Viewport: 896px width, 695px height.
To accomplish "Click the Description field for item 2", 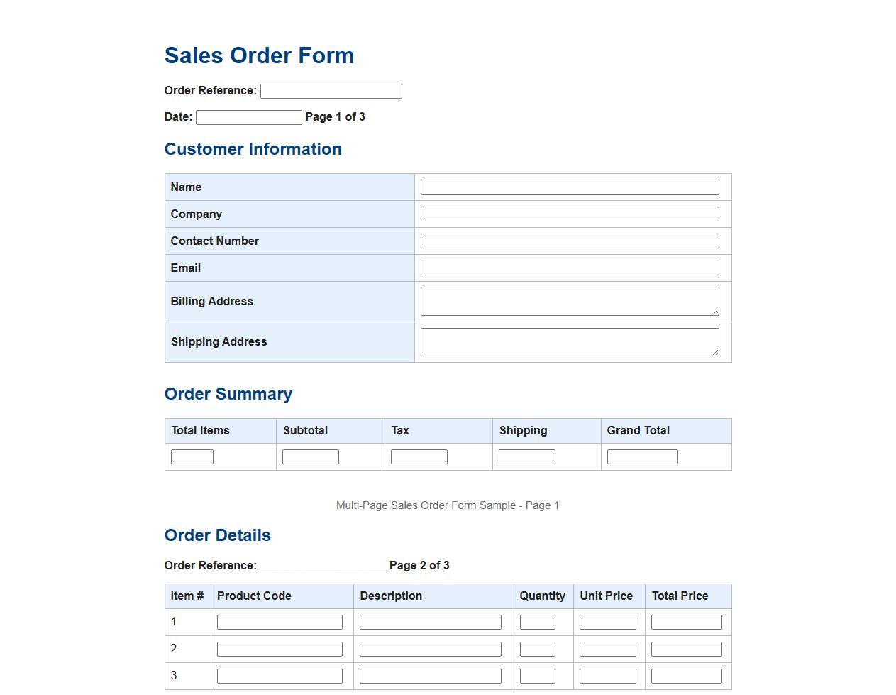I will pyautogui.click(x=431, y=648).
